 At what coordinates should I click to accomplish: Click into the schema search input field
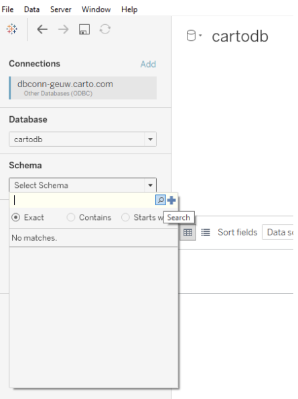click(x=82, y=200)
